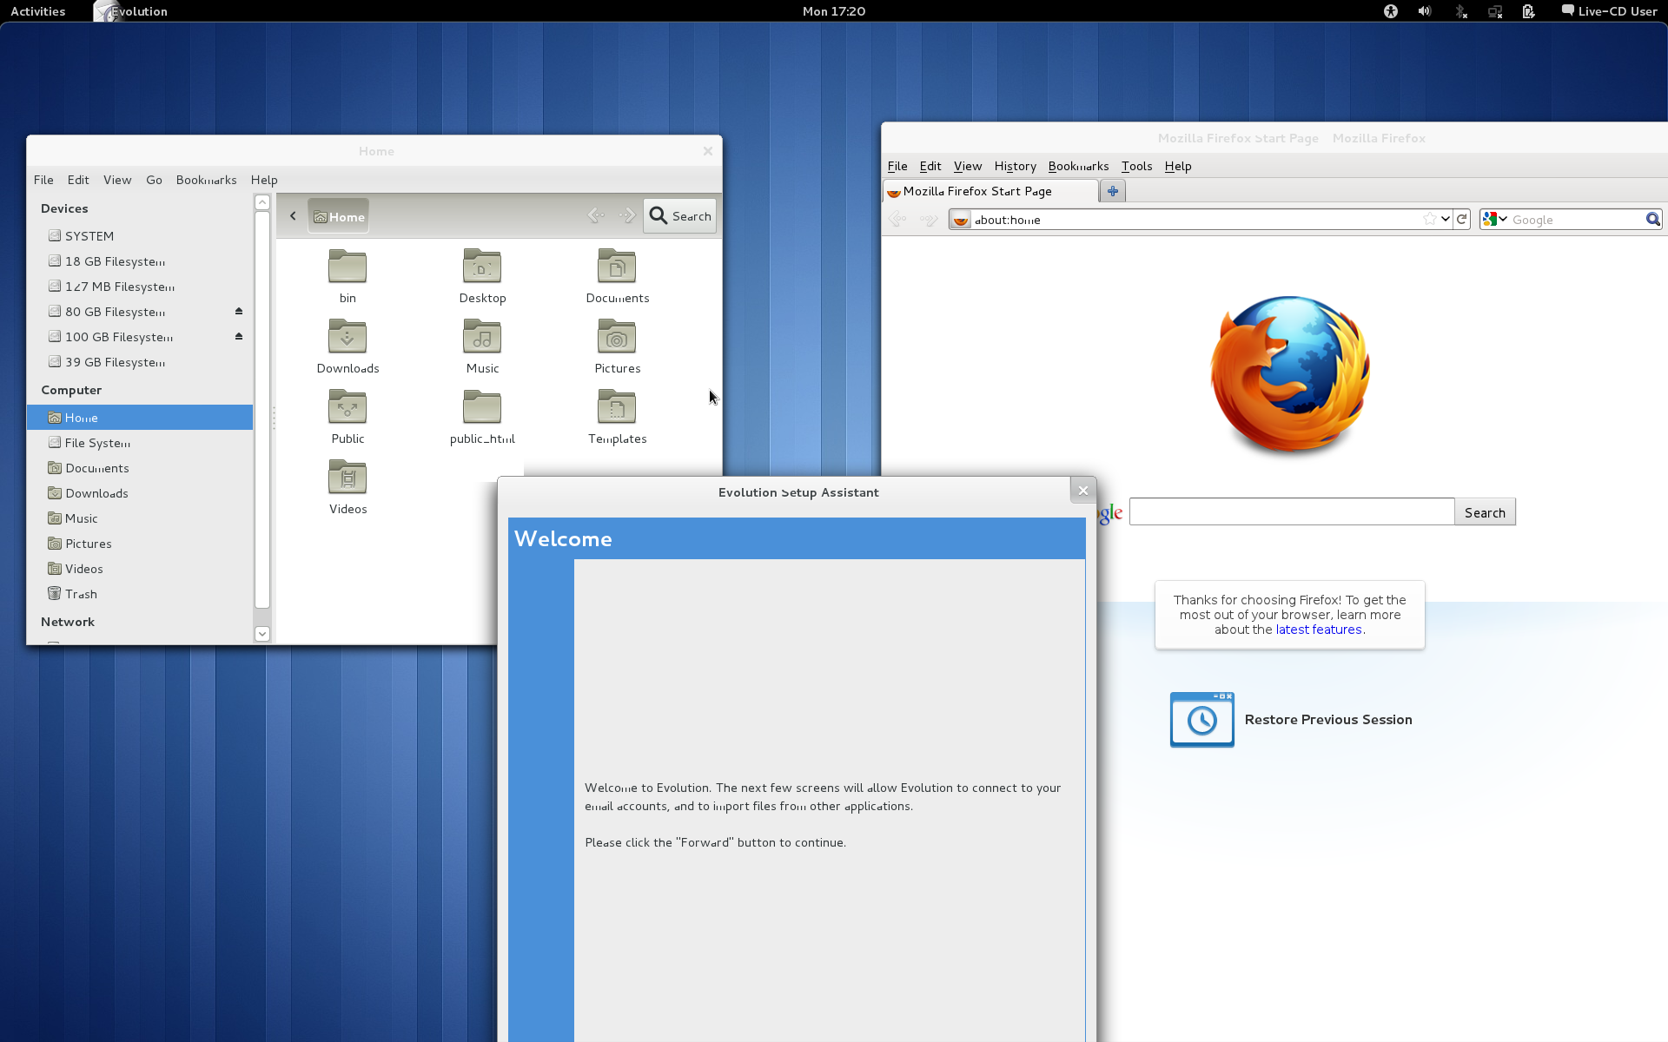
Task: Open View menu in Home window
Action: [x=117, y=180]
